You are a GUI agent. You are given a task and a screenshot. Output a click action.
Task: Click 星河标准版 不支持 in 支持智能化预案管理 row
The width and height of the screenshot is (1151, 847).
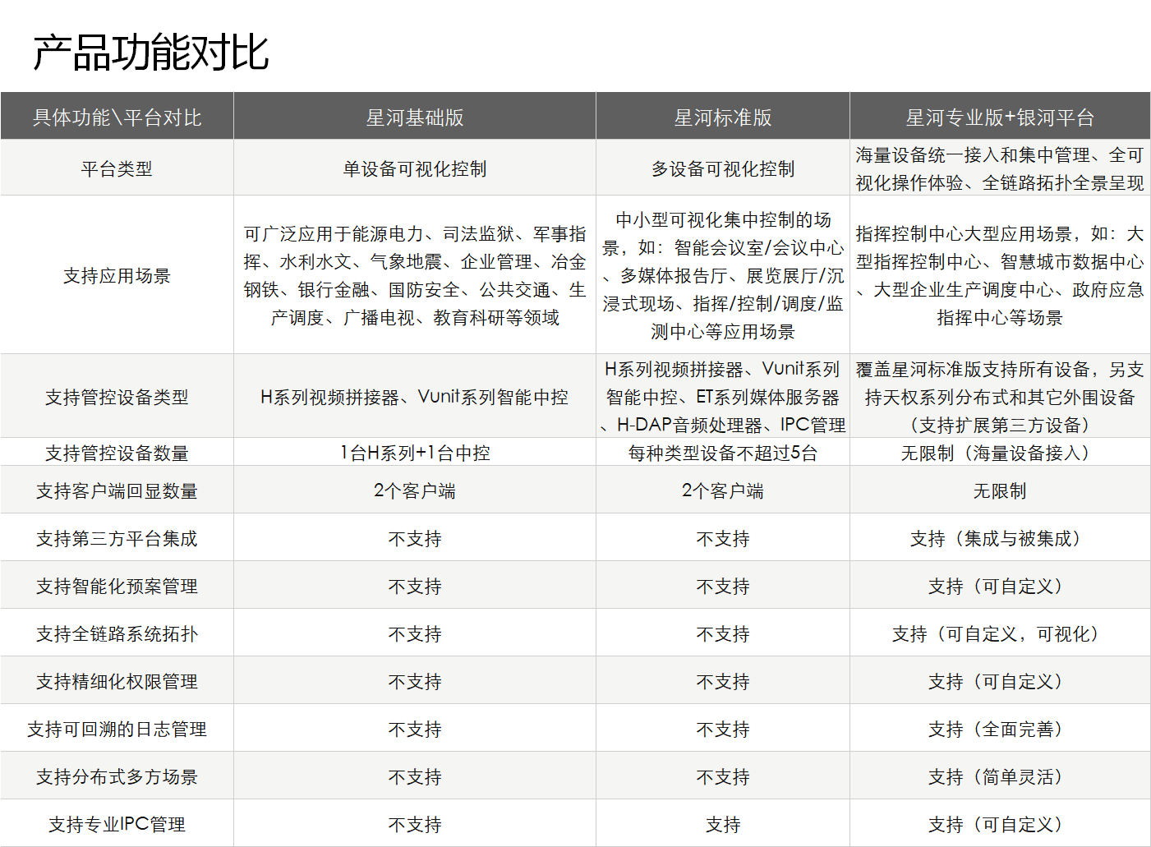[x=723, y=587]
